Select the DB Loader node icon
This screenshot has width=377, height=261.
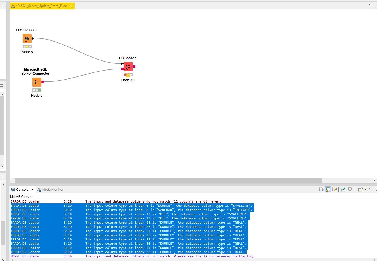pyautogui.click(x=128, y=67)
